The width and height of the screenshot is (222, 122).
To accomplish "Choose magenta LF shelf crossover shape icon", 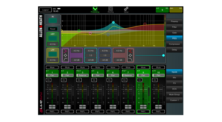I will (x=65, y=51).
